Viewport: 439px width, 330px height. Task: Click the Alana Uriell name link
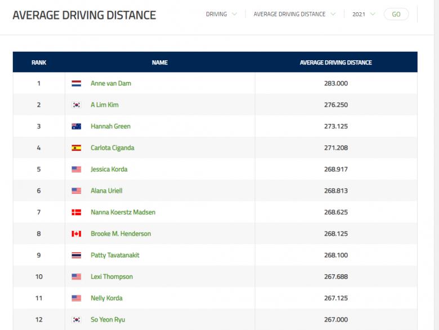(x=106, y=191)
